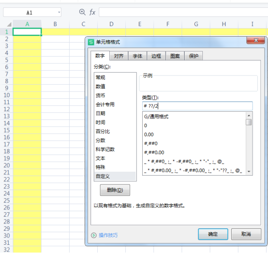The width and height of the screenshot is (268, 253).
Task: Select row 10 header
Action: click(6, 95)
